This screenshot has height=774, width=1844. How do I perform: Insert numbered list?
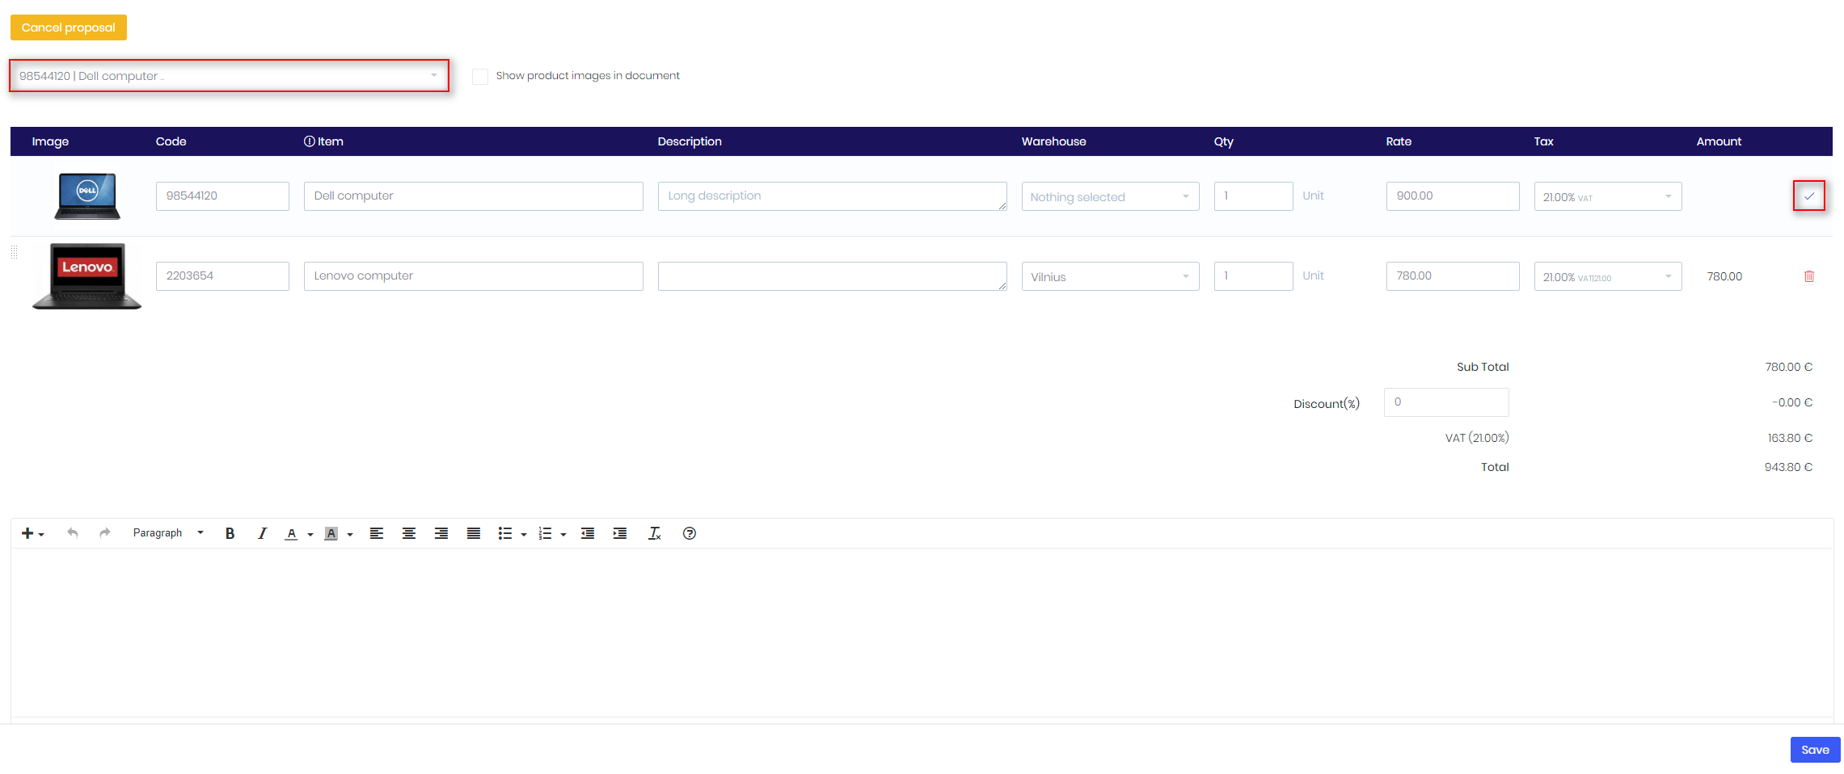point(546,533)
